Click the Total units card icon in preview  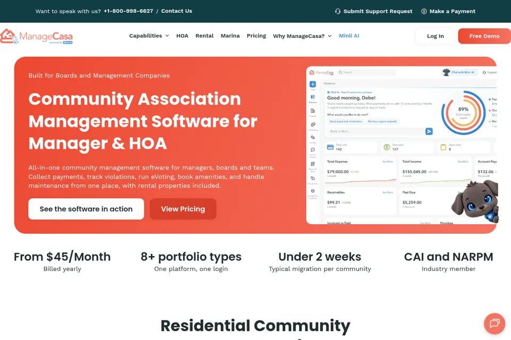pos(330,147)
